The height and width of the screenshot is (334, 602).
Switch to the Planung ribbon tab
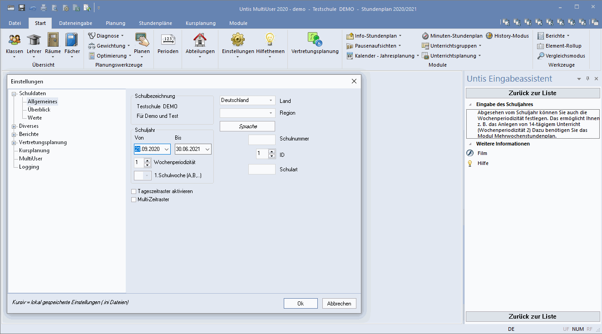[116, 23]
